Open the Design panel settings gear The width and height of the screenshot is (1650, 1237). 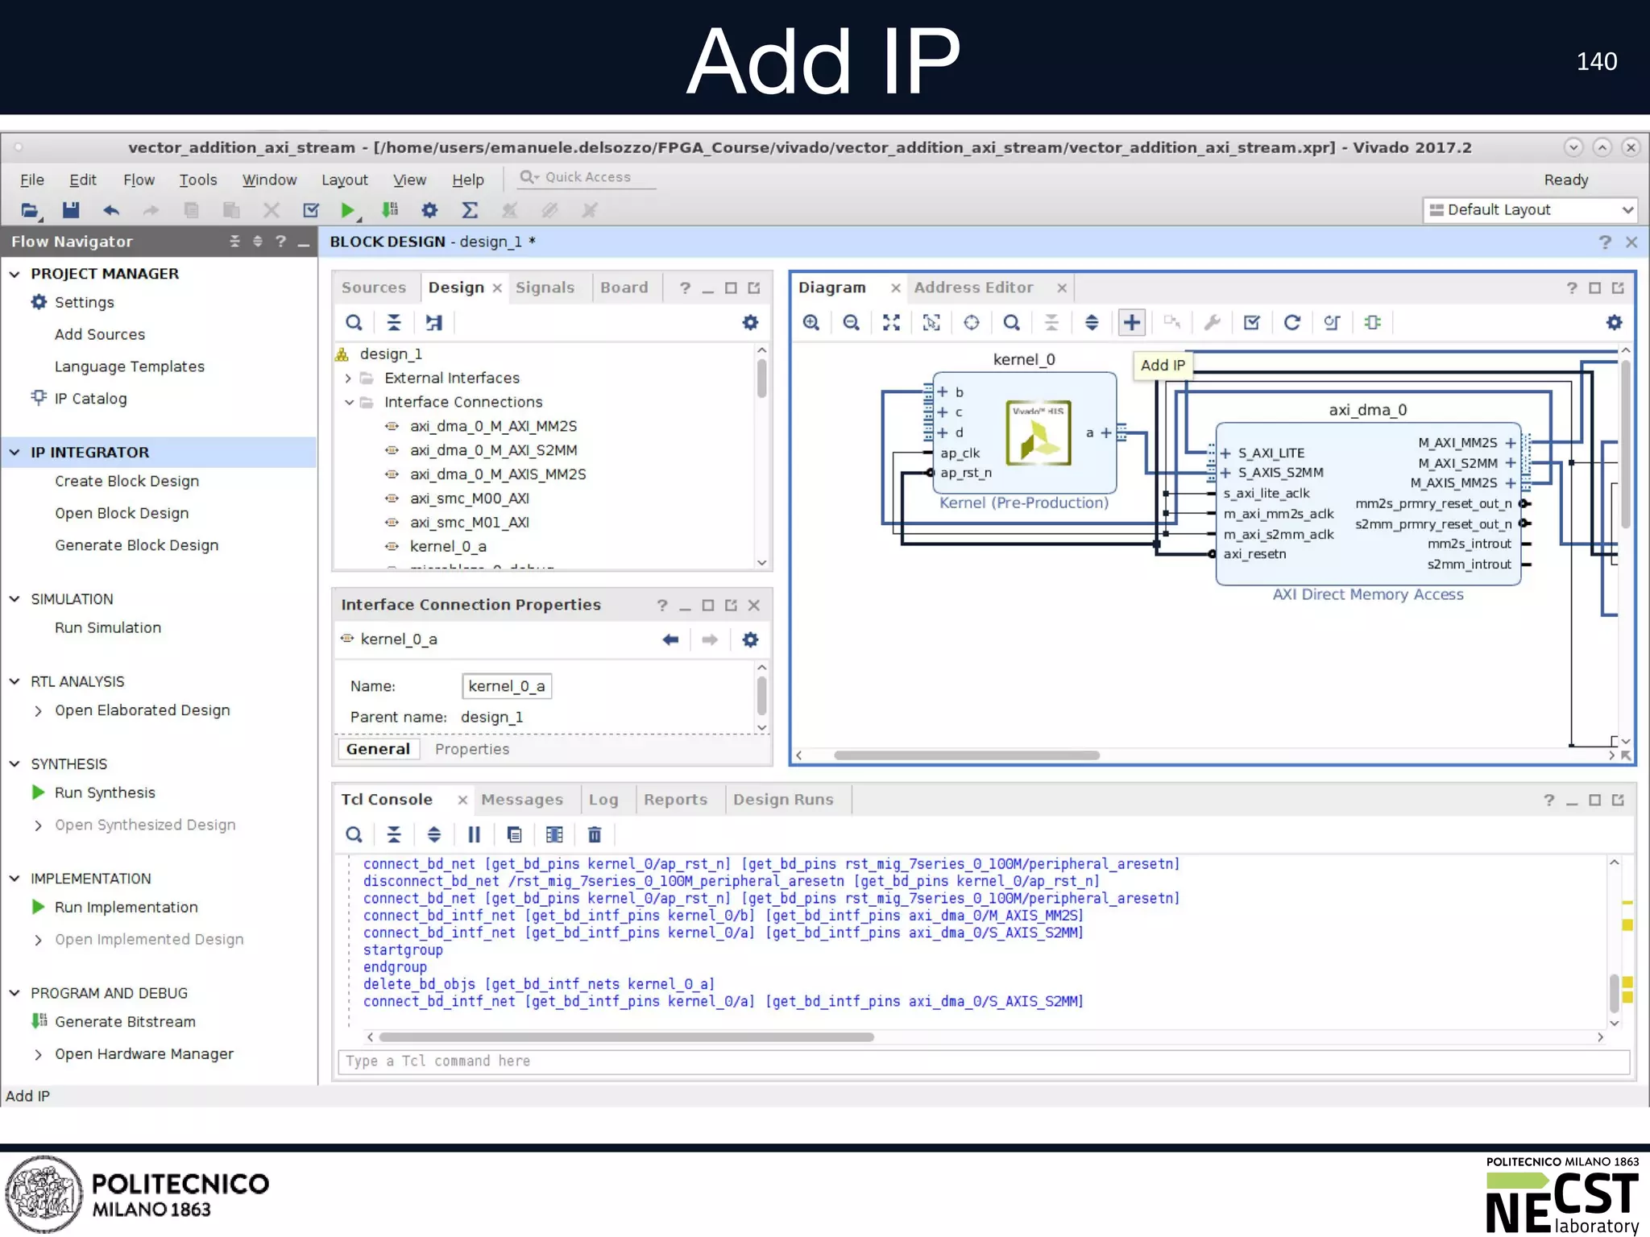coord(750,323)
